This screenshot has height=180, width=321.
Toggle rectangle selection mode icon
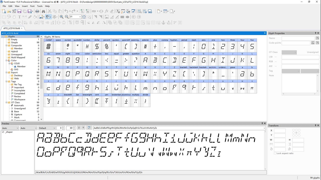tap(4, 17)
